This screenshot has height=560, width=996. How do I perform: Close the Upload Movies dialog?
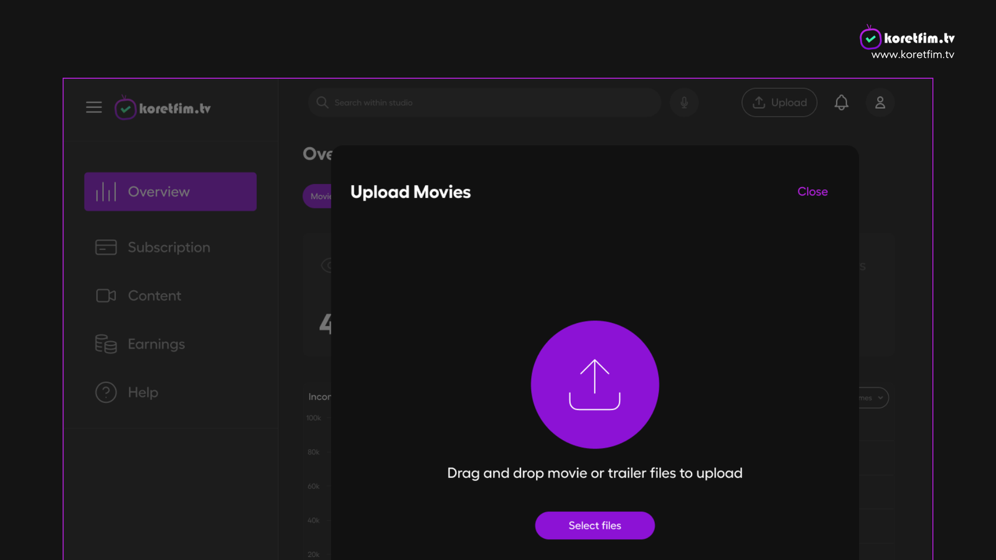coord(812,192)
